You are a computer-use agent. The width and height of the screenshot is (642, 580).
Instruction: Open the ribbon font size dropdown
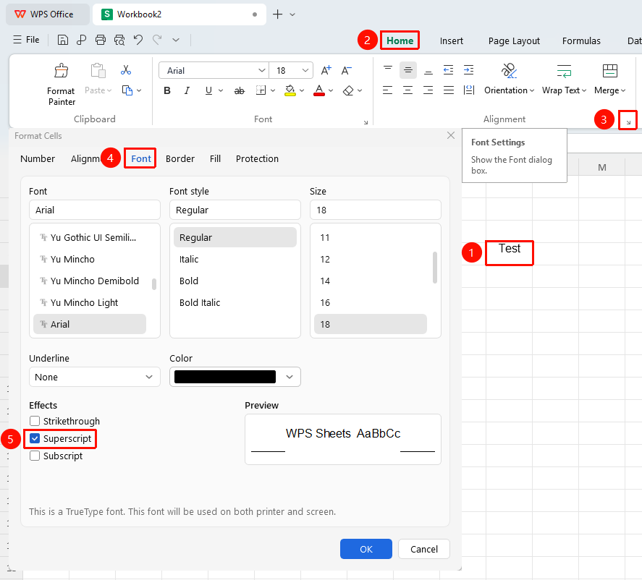tap(305, 70)
